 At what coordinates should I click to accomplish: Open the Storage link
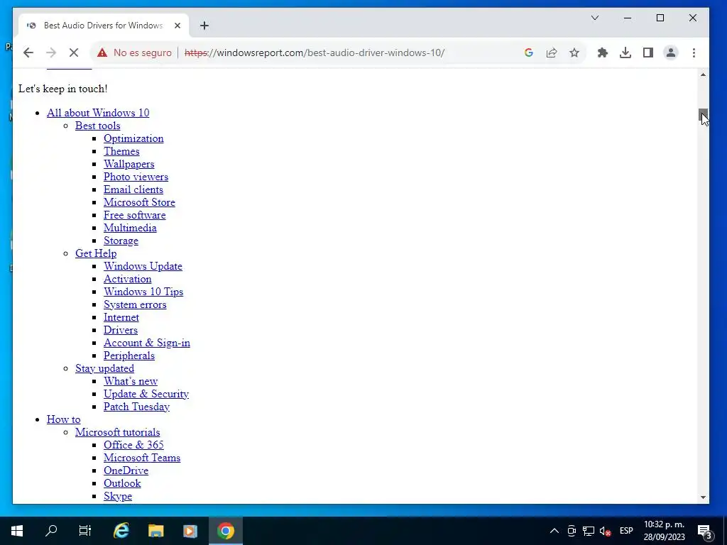pyautogui.click(x=121, y=241)
